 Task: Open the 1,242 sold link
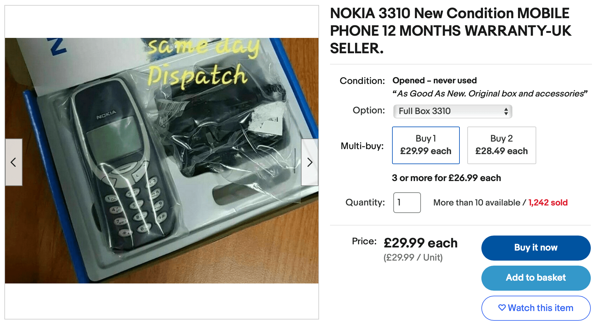click(x=548, y=203)
